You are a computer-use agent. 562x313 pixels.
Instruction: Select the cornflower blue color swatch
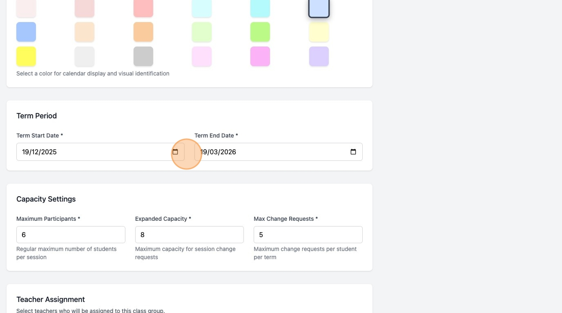tap(26, 32)
